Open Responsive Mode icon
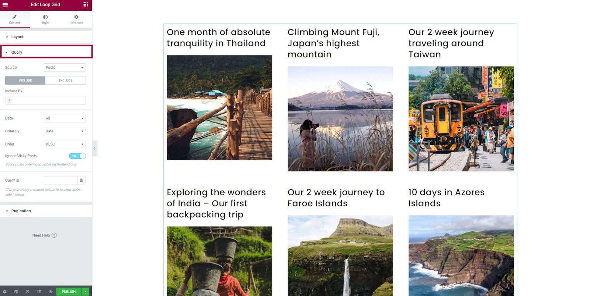590x296 pixels. coord(39,292)
